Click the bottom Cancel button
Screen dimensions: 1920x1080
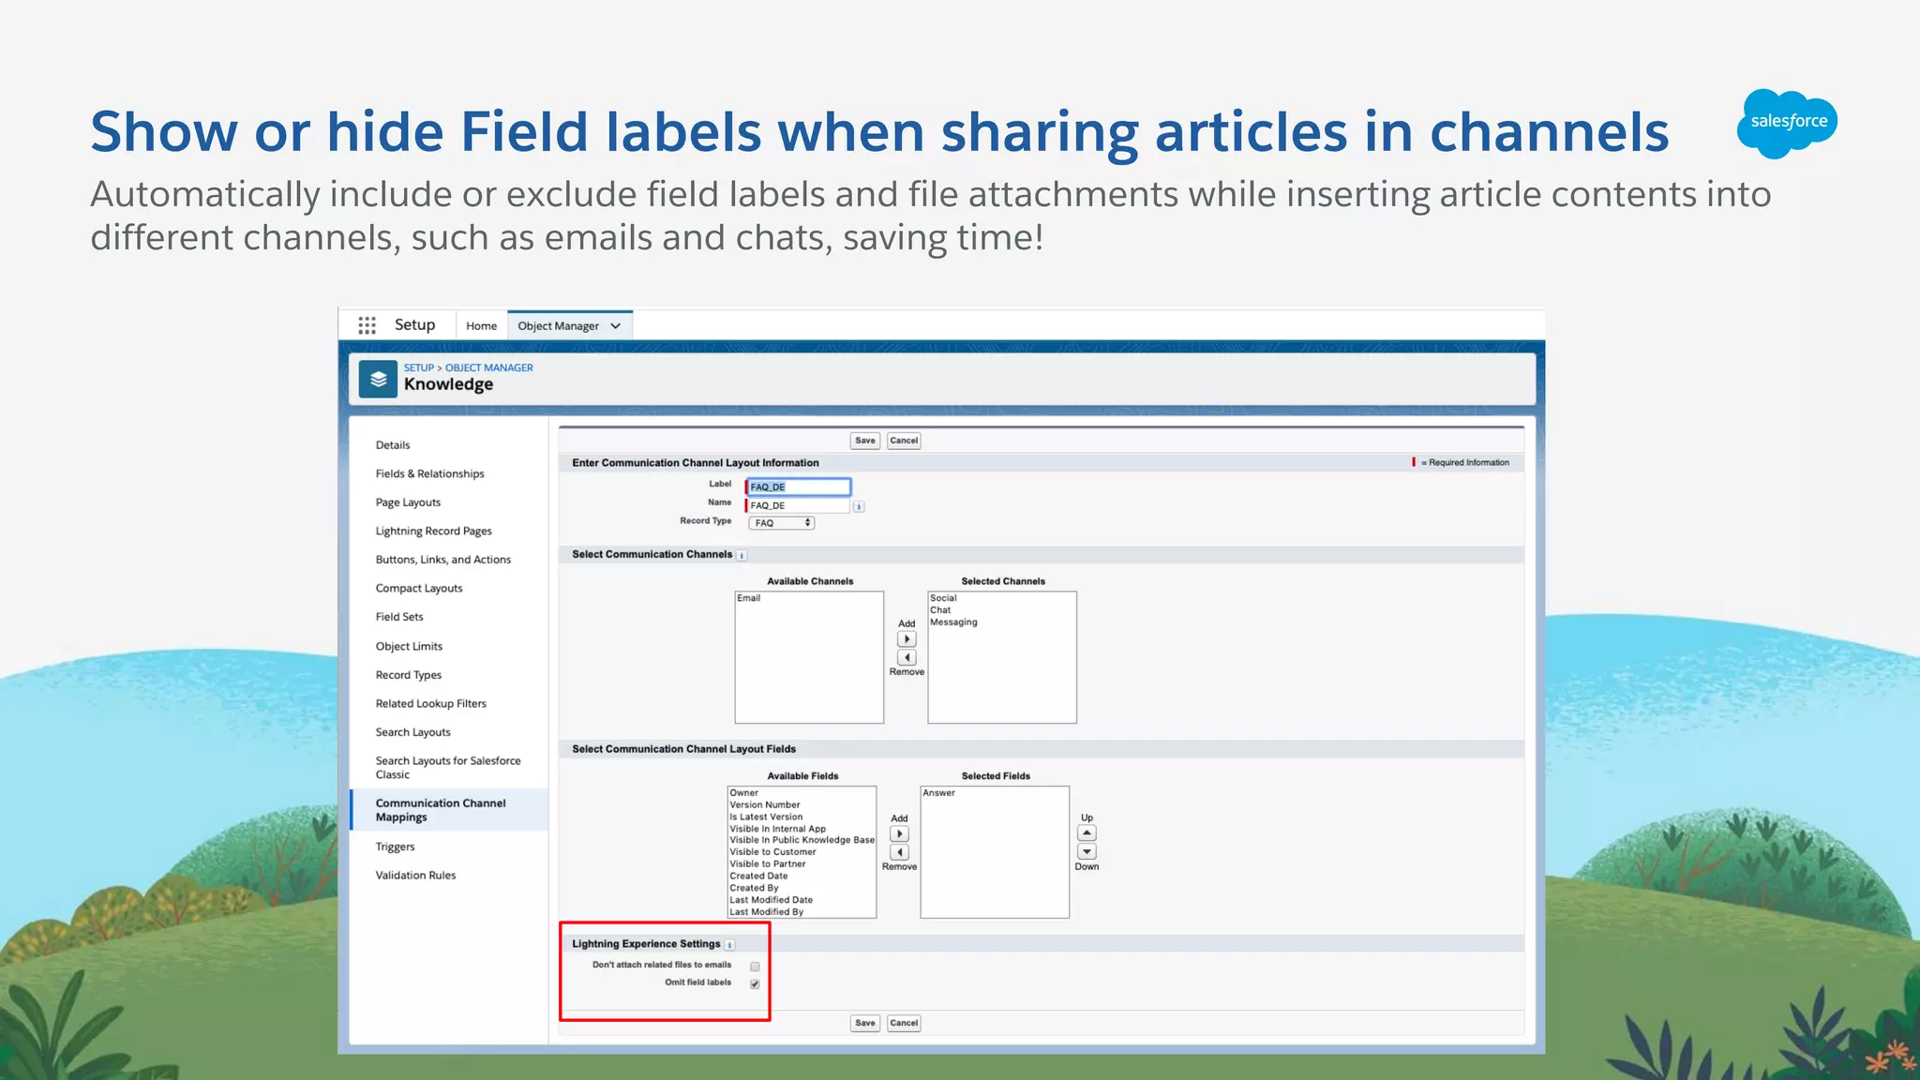(904, 1024)
